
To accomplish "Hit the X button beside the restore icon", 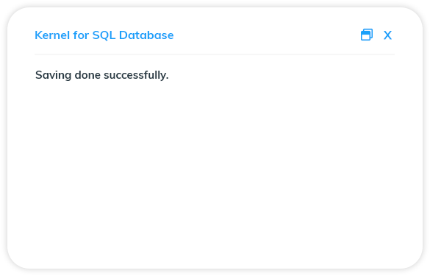I will [x=387, y=35].
